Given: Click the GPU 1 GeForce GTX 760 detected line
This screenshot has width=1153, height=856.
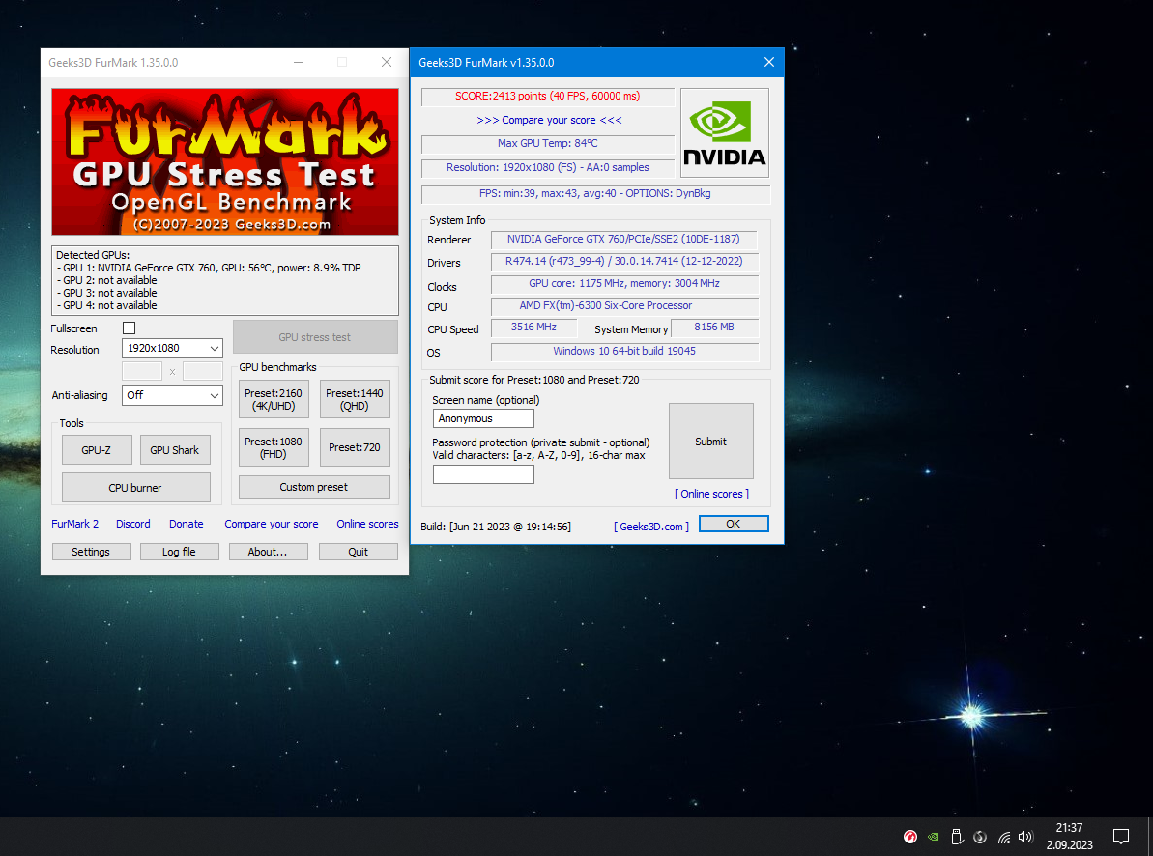Looking at the screenshot, I should coord(209,268).
